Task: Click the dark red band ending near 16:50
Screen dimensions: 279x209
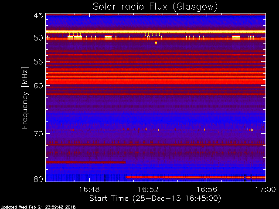Action: tap(85, 162)
